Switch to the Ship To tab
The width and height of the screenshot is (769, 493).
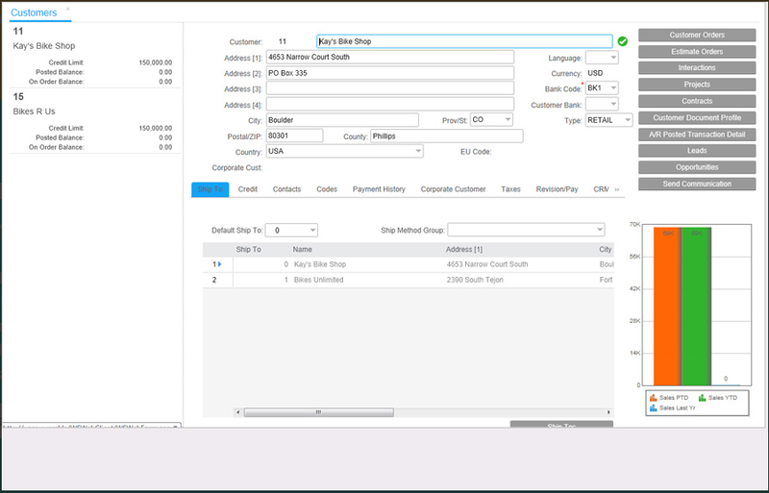210,189
